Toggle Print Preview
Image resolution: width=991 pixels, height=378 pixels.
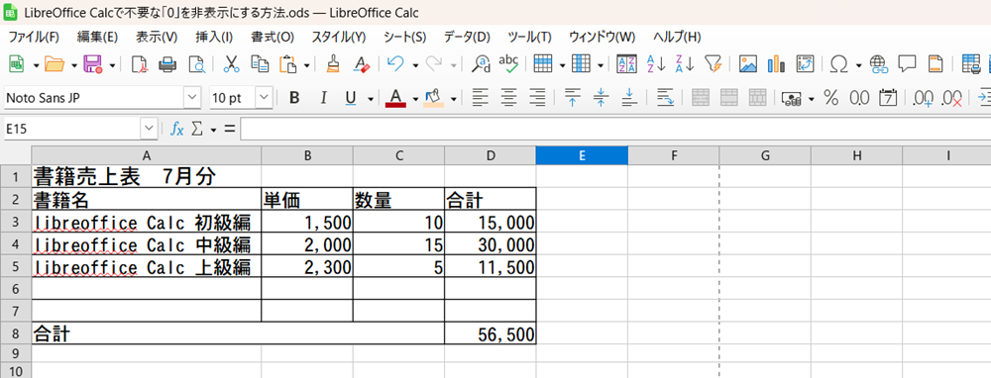pos(197,63)
